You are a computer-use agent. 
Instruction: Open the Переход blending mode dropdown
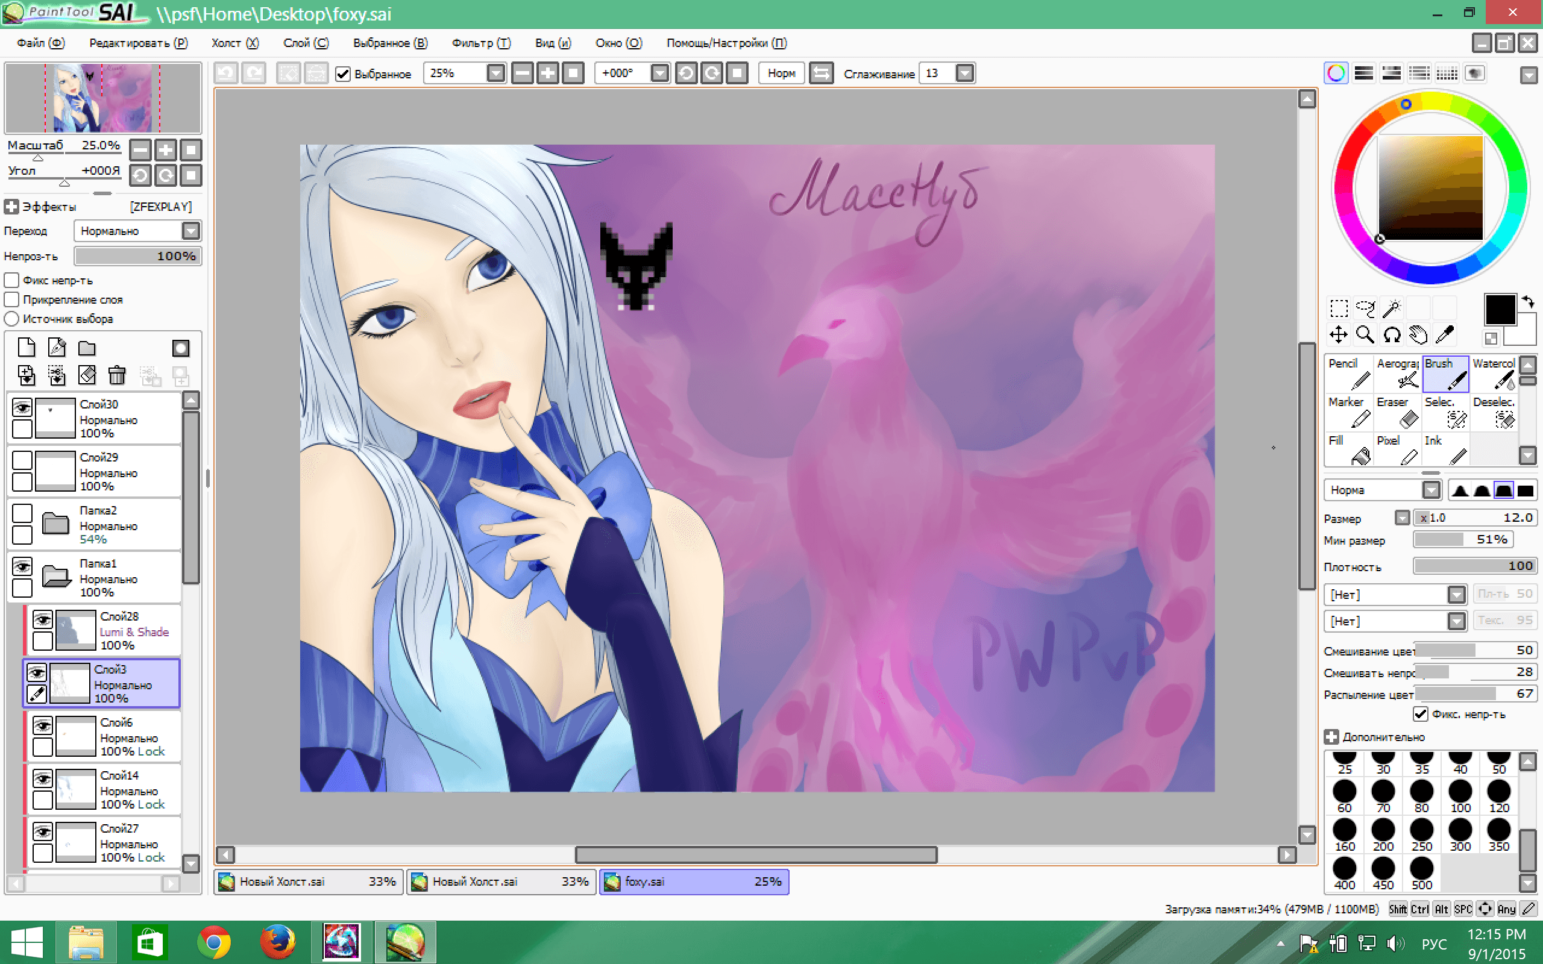click(x=190, y=231)
